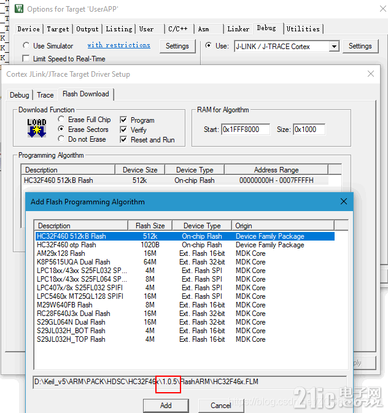Screen dimensions: 388x413
Task: Click the simulator Settings button
Action: 177,46
